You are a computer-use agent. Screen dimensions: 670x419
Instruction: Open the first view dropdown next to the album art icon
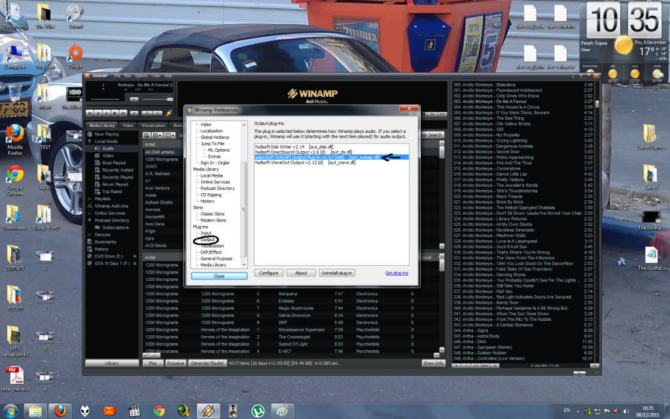click(157, 136)
